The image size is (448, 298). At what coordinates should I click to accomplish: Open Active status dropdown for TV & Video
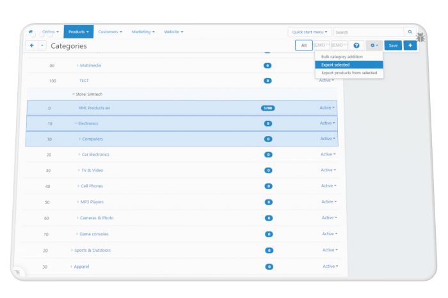[x=328, y=170]
